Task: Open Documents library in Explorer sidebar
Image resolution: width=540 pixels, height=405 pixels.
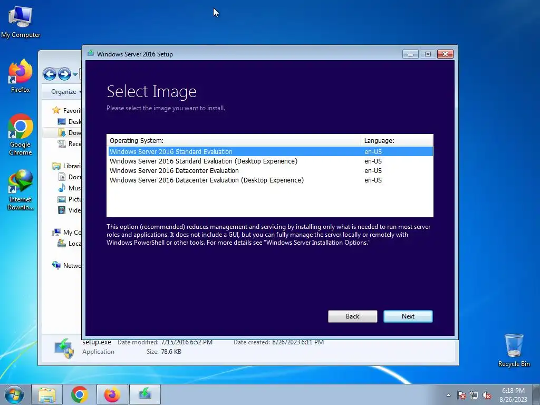Action: click(70, 177)
